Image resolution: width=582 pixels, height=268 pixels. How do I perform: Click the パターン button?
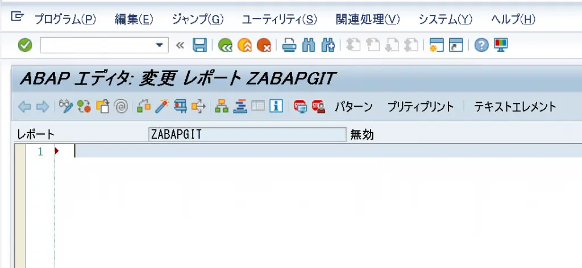tap(354, 107)
